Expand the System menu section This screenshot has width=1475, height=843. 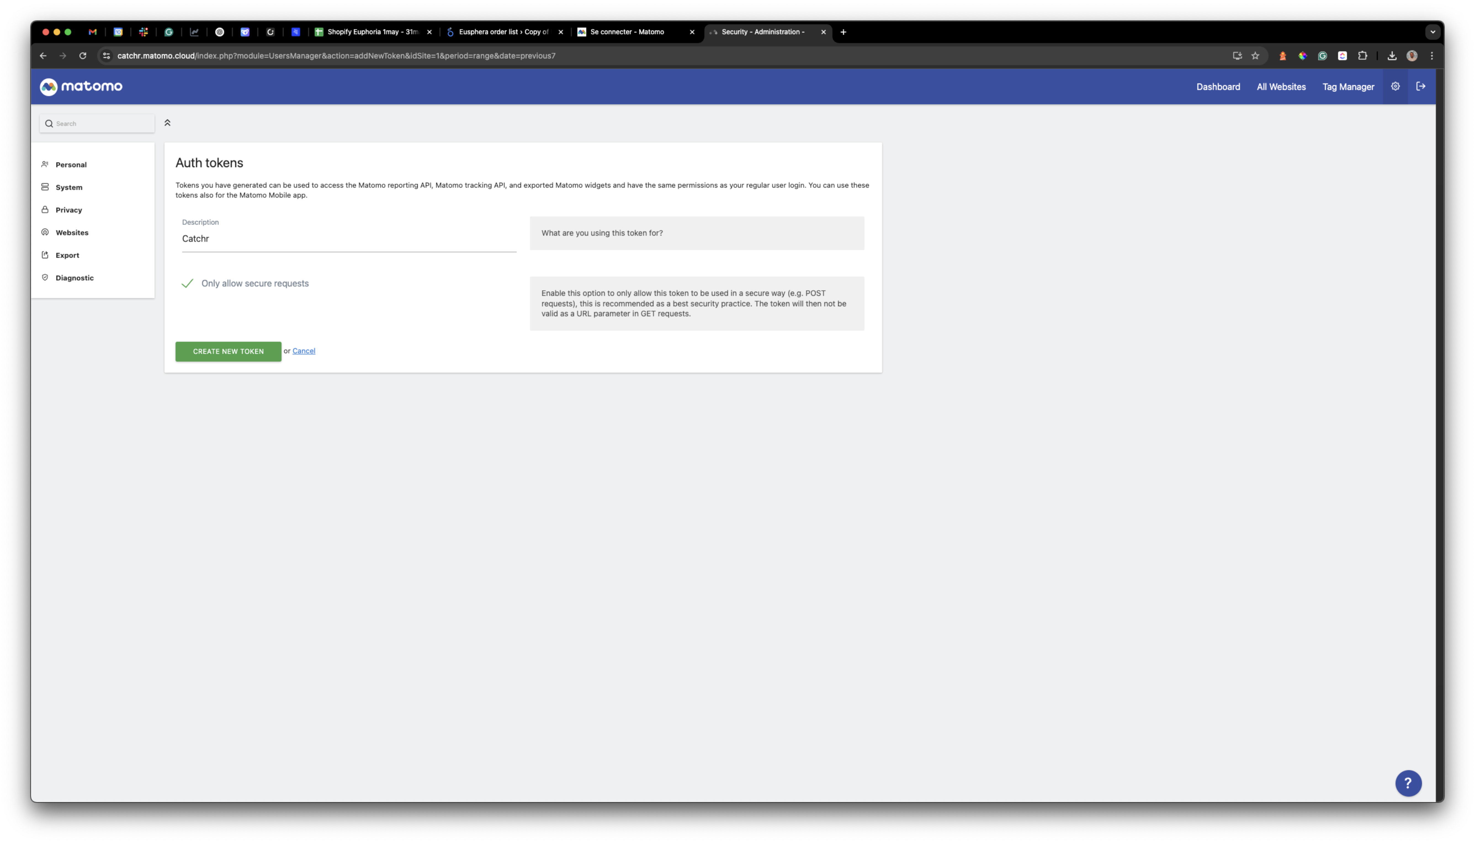tap(69, 187)
